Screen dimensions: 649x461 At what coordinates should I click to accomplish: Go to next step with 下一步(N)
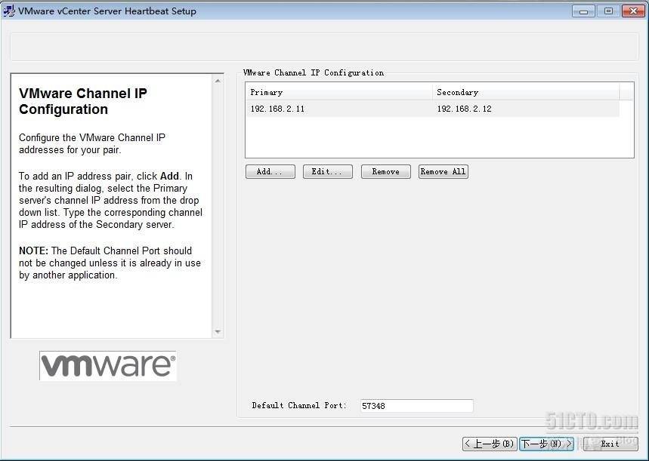pos(546,444)
